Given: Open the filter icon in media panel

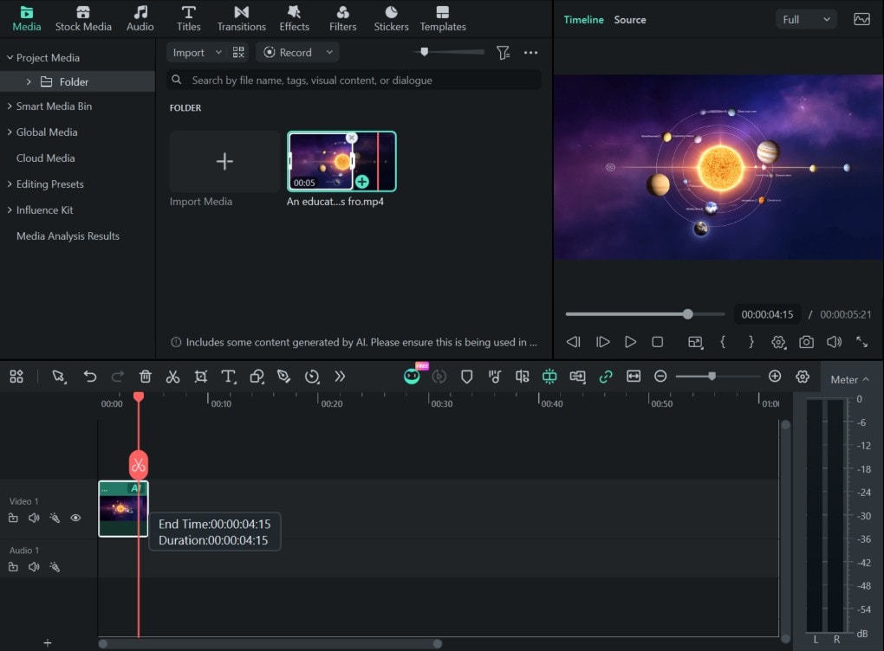Looking at the screenshot, I should click(503, 52).
